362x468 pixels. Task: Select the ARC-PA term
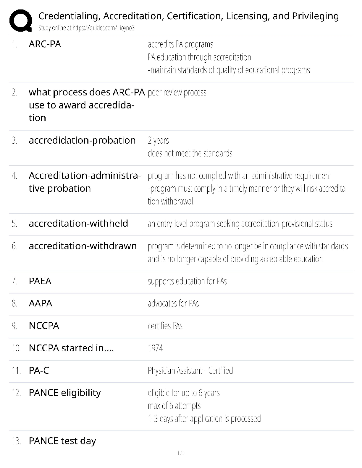coord(45,44)
